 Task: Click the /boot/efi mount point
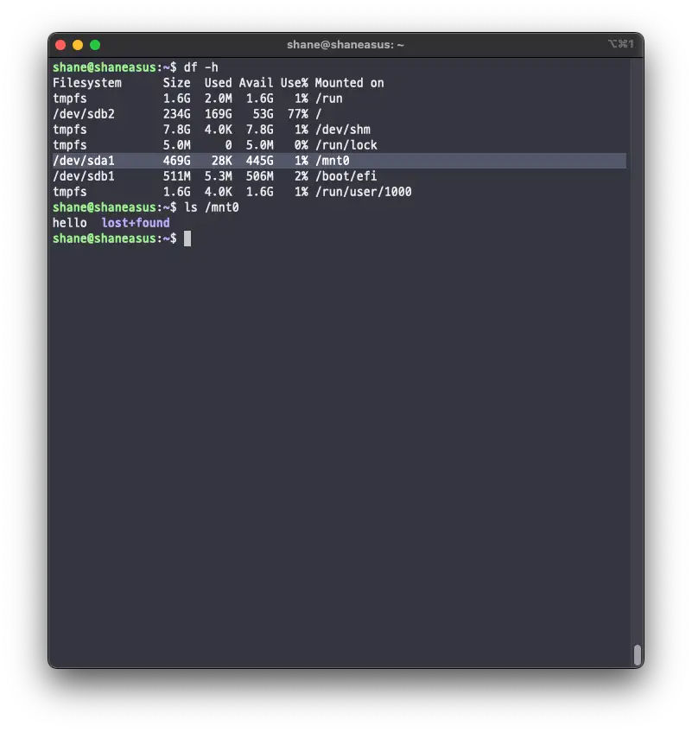(346, 176)
